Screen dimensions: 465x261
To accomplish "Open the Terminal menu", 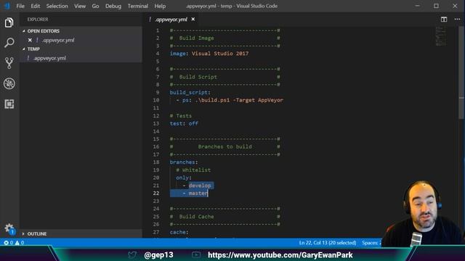I will [138, 6].
